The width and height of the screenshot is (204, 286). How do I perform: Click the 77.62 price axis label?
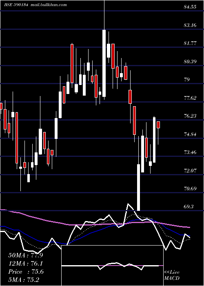[190, 98]
